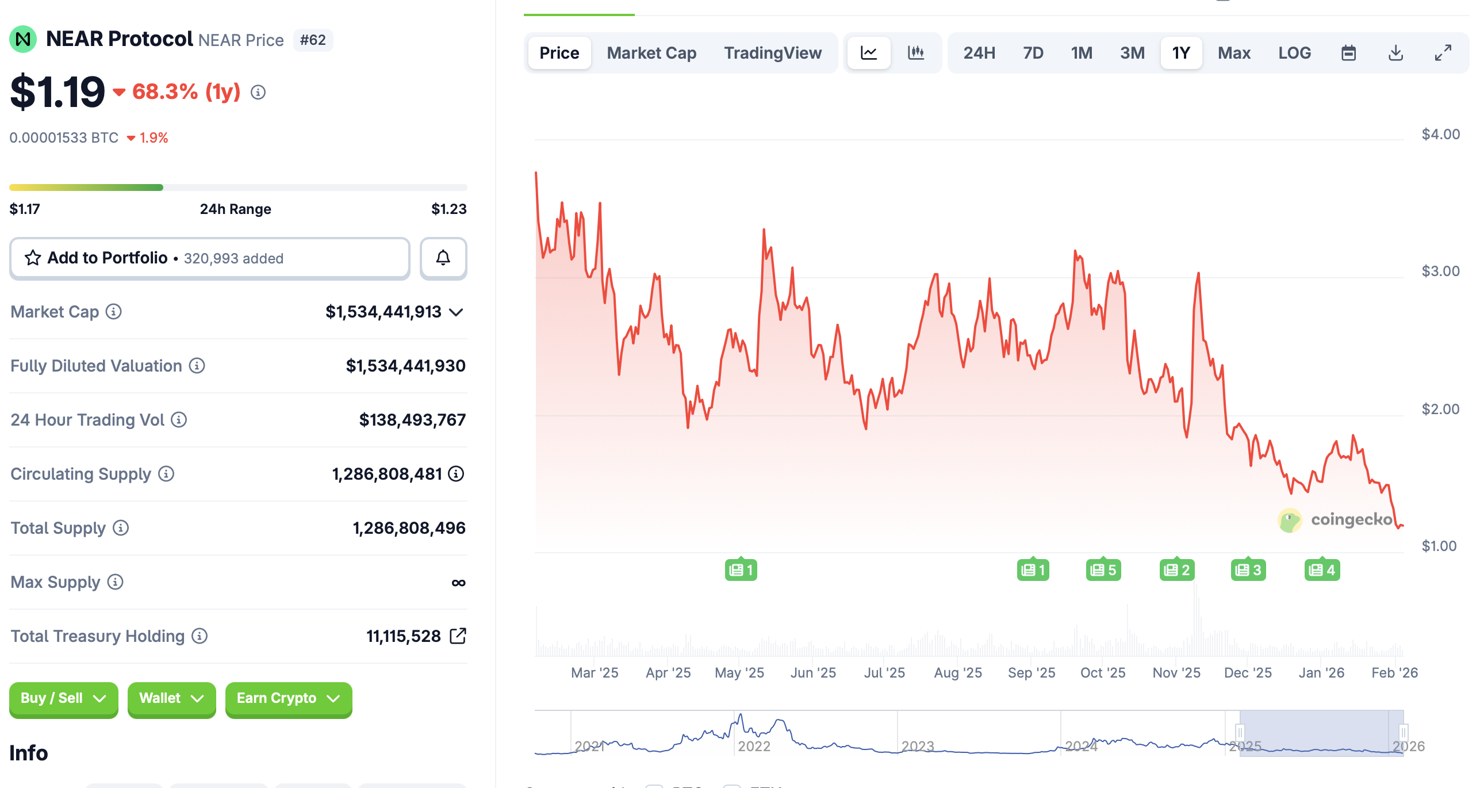Switch to Market Cap chart tab
The height and width of the screenshot is (788, 1480).
point(651,53)
